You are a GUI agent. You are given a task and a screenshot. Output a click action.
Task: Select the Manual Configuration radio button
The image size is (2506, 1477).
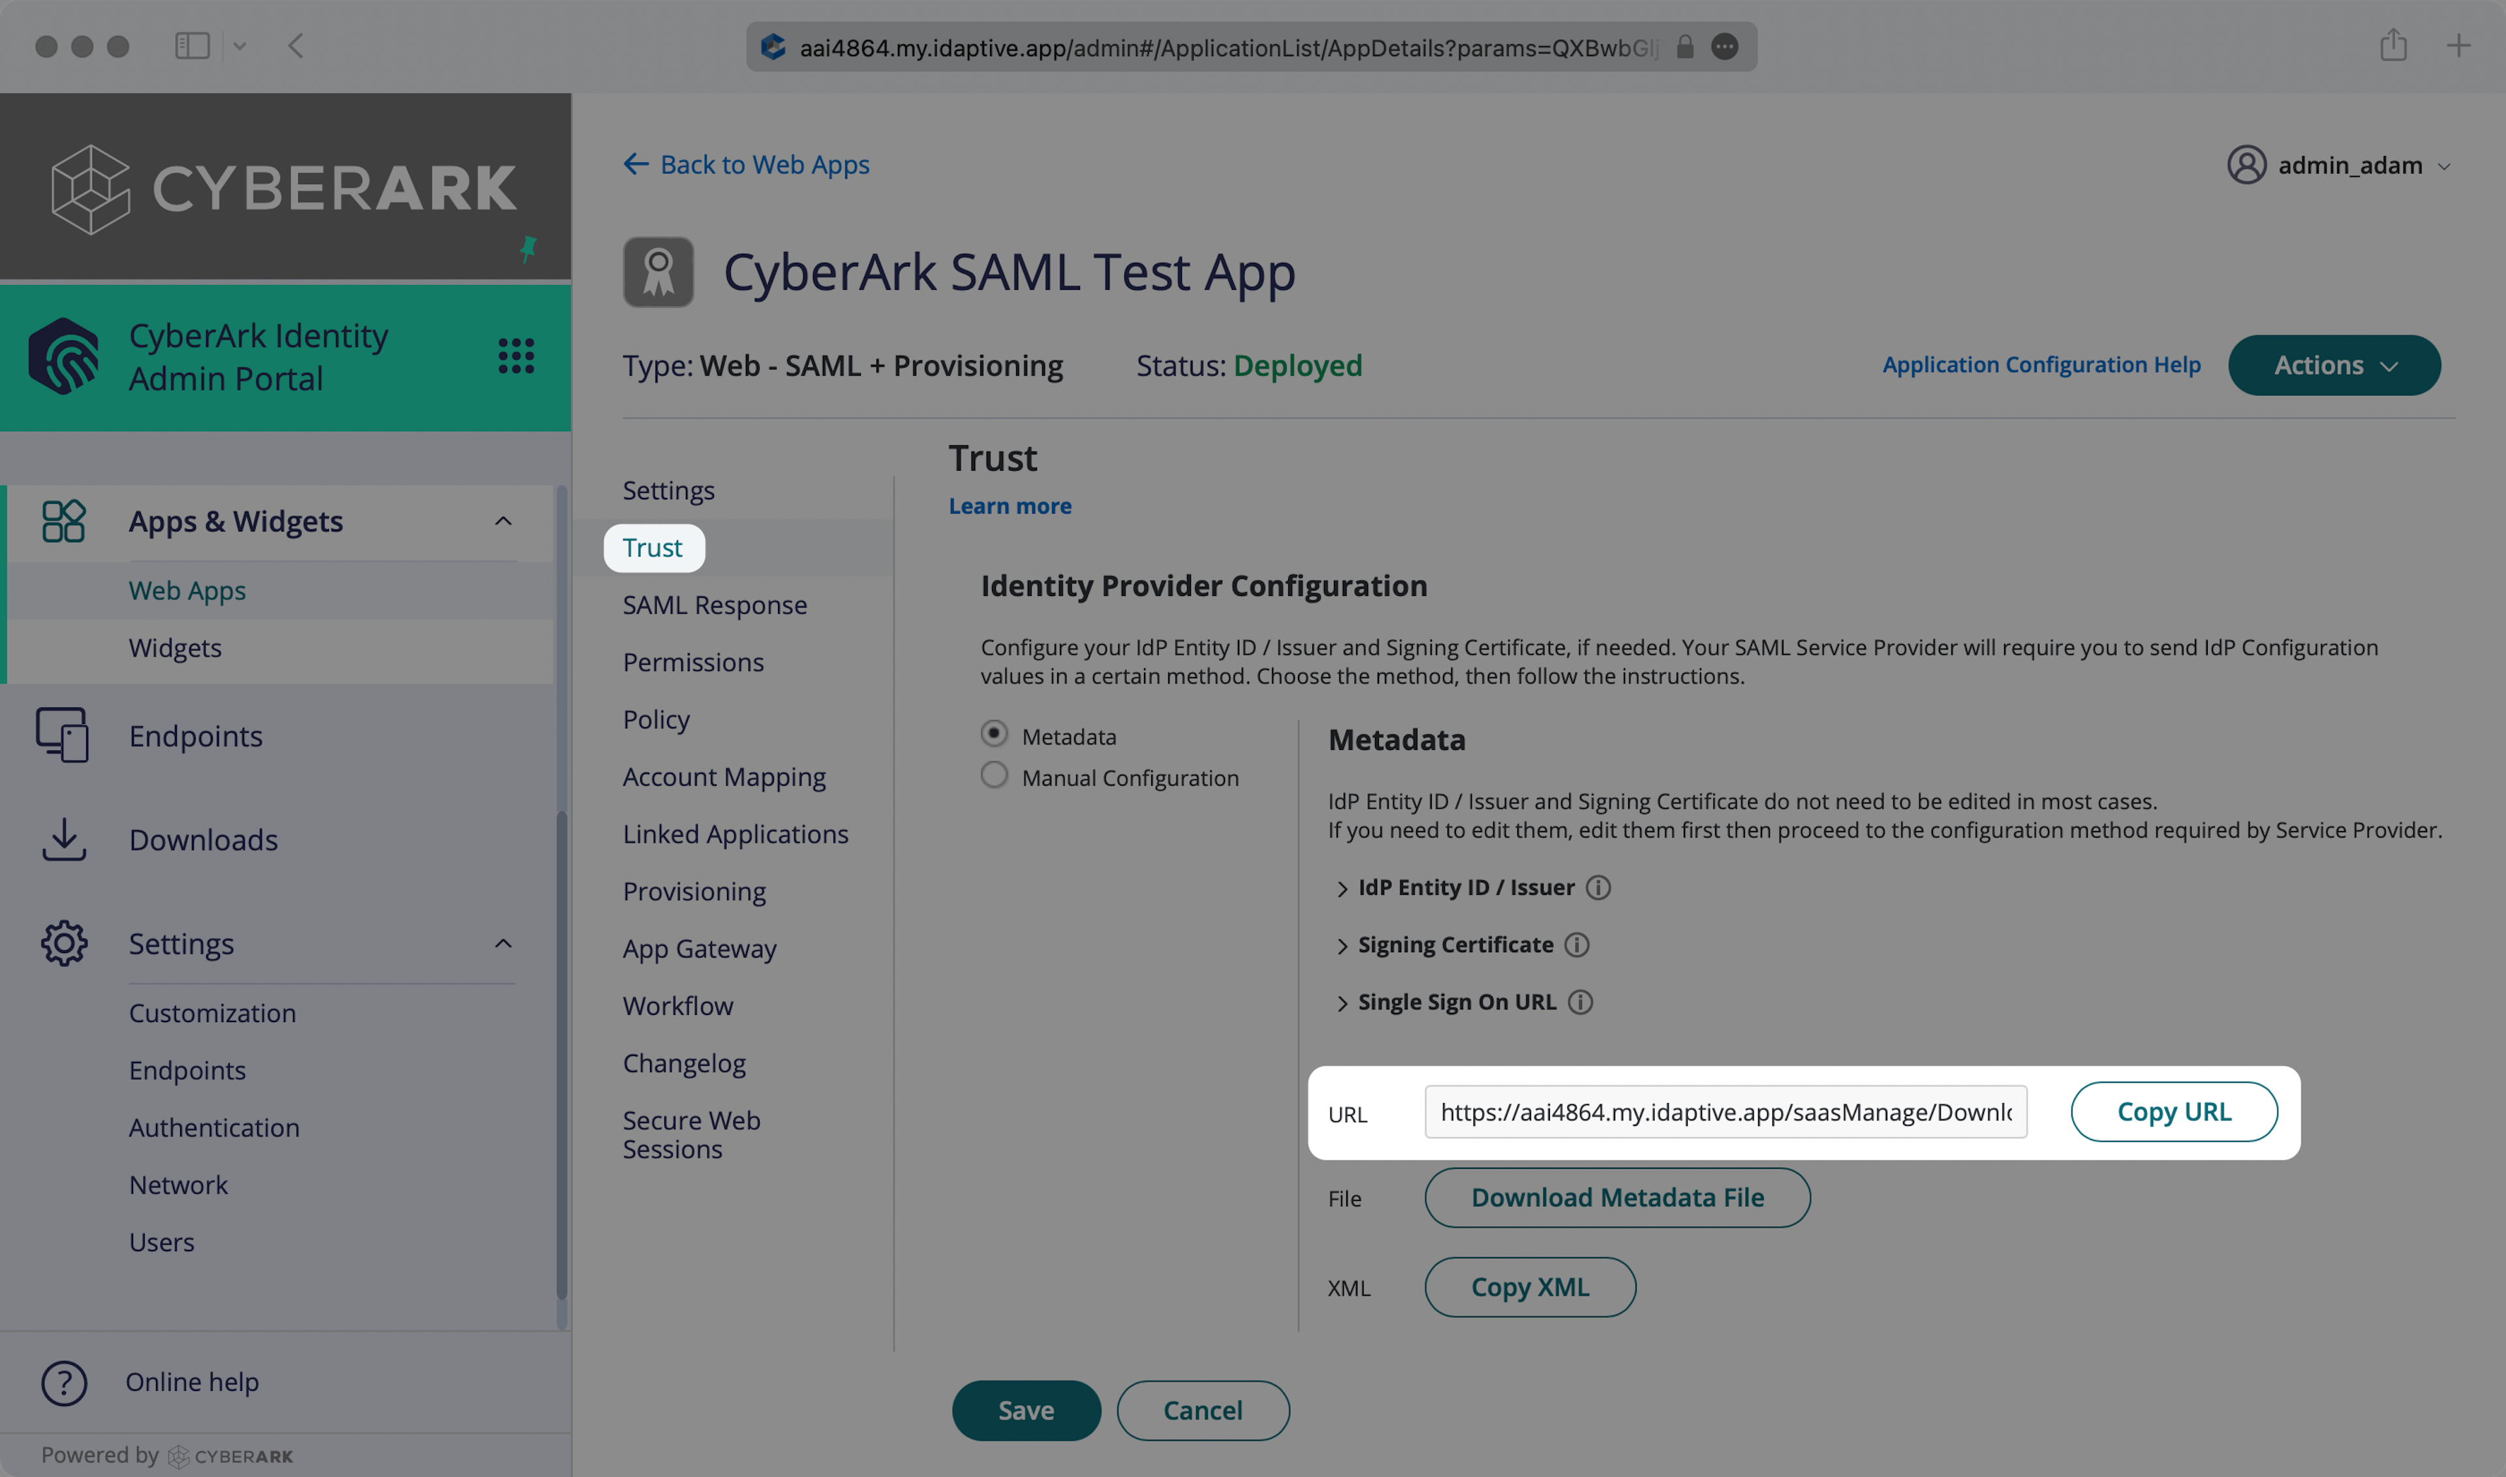point(993,775)
